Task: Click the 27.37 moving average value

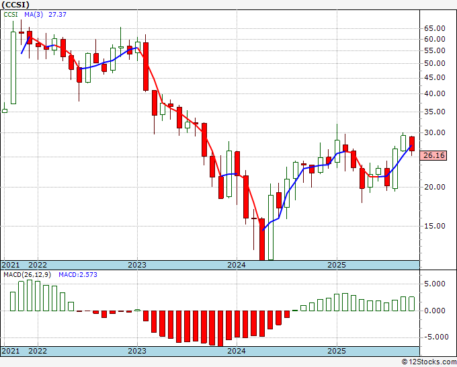Action: pos(57,14)
